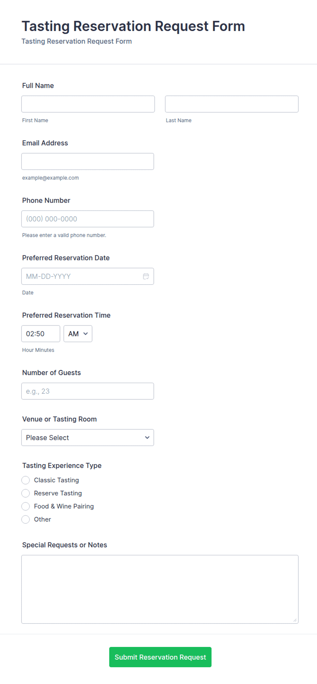Submit Reservation Request button
This screenshot has height=684, width=317.
pos(160,657)
